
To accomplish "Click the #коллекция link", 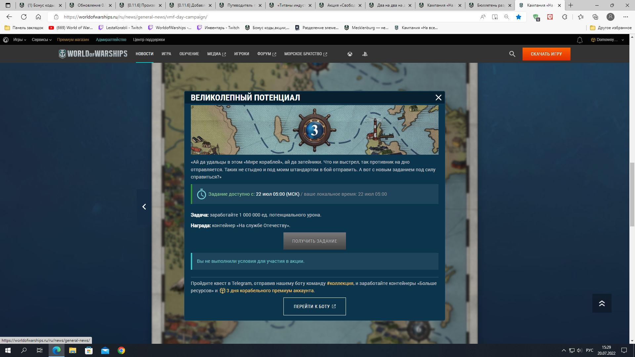I will 340,283.
